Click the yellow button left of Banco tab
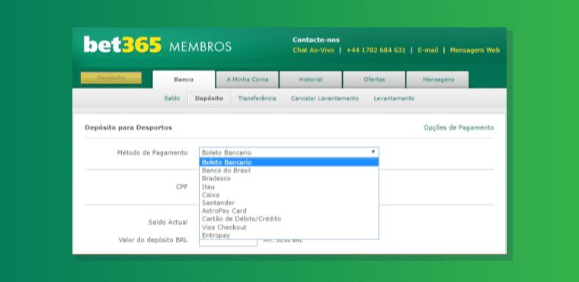Screen dimensions: 579x282 tap(111, 78)
